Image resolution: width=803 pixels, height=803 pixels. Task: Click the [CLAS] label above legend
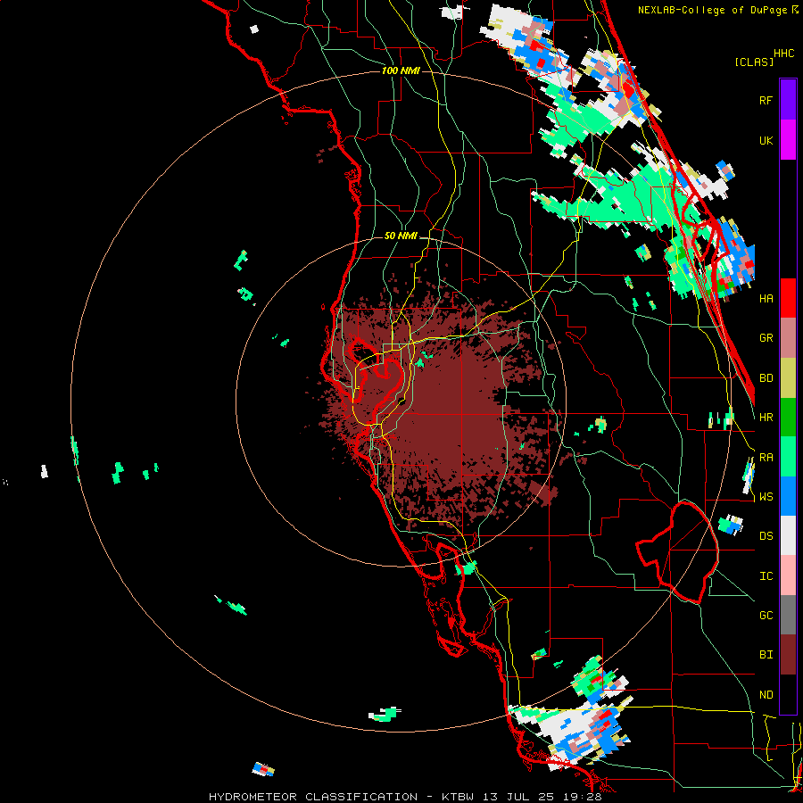pos(754,62)
